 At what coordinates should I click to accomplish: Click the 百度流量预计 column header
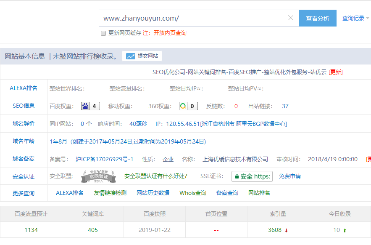tap(31, 214)
